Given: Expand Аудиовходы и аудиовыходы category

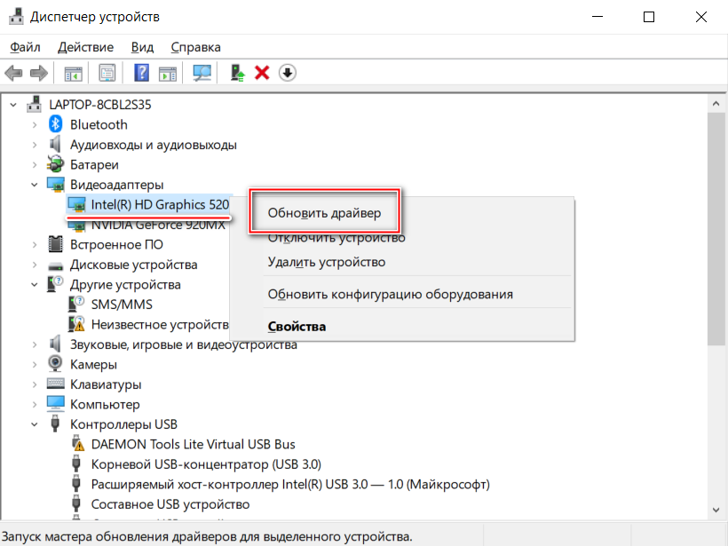Looking at the screenshot, I should click(35, 145).
